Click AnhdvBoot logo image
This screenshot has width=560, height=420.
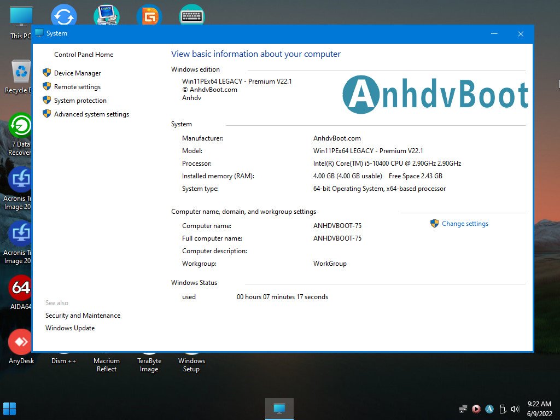pyautogui.click(x=435, y=95)
